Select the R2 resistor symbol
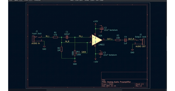Screen dimensions: 175x91 click(x=61, y=49)
